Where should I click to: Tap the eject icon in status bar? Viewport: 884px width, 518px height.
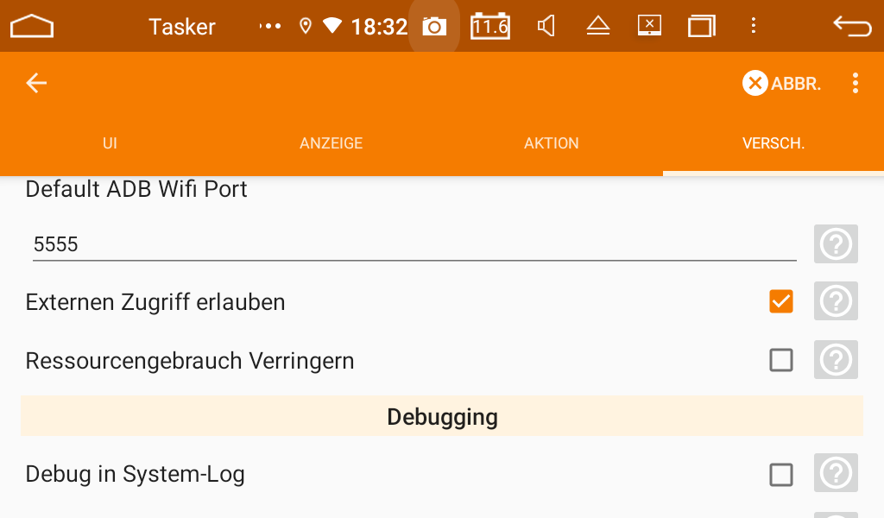coord(598,26)
